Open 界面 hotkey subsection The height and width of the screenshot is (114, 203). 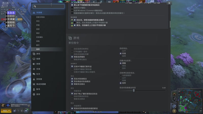pos(38,25)
